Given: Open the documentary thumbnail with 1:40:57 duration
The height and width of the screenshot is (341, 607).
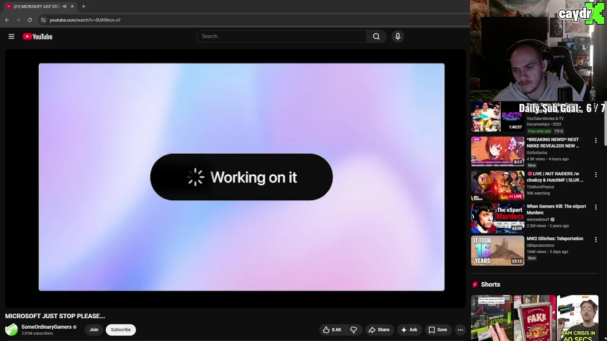Looking at the screenshot, I should 497,117.
